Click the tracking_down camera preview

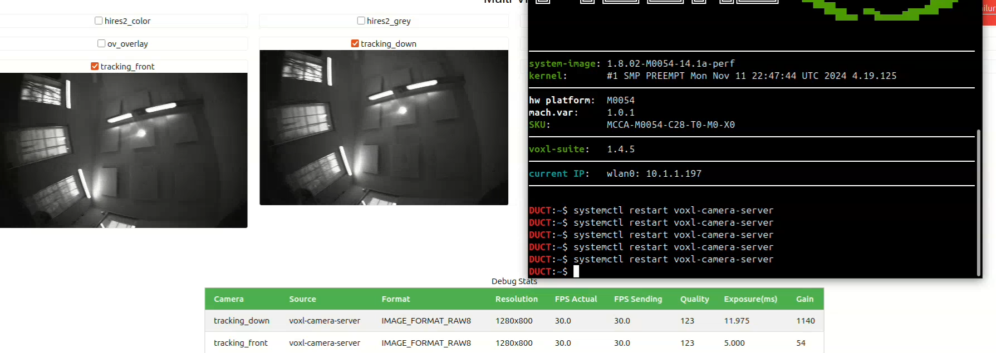pyautogui.click(x=384, y=127)
